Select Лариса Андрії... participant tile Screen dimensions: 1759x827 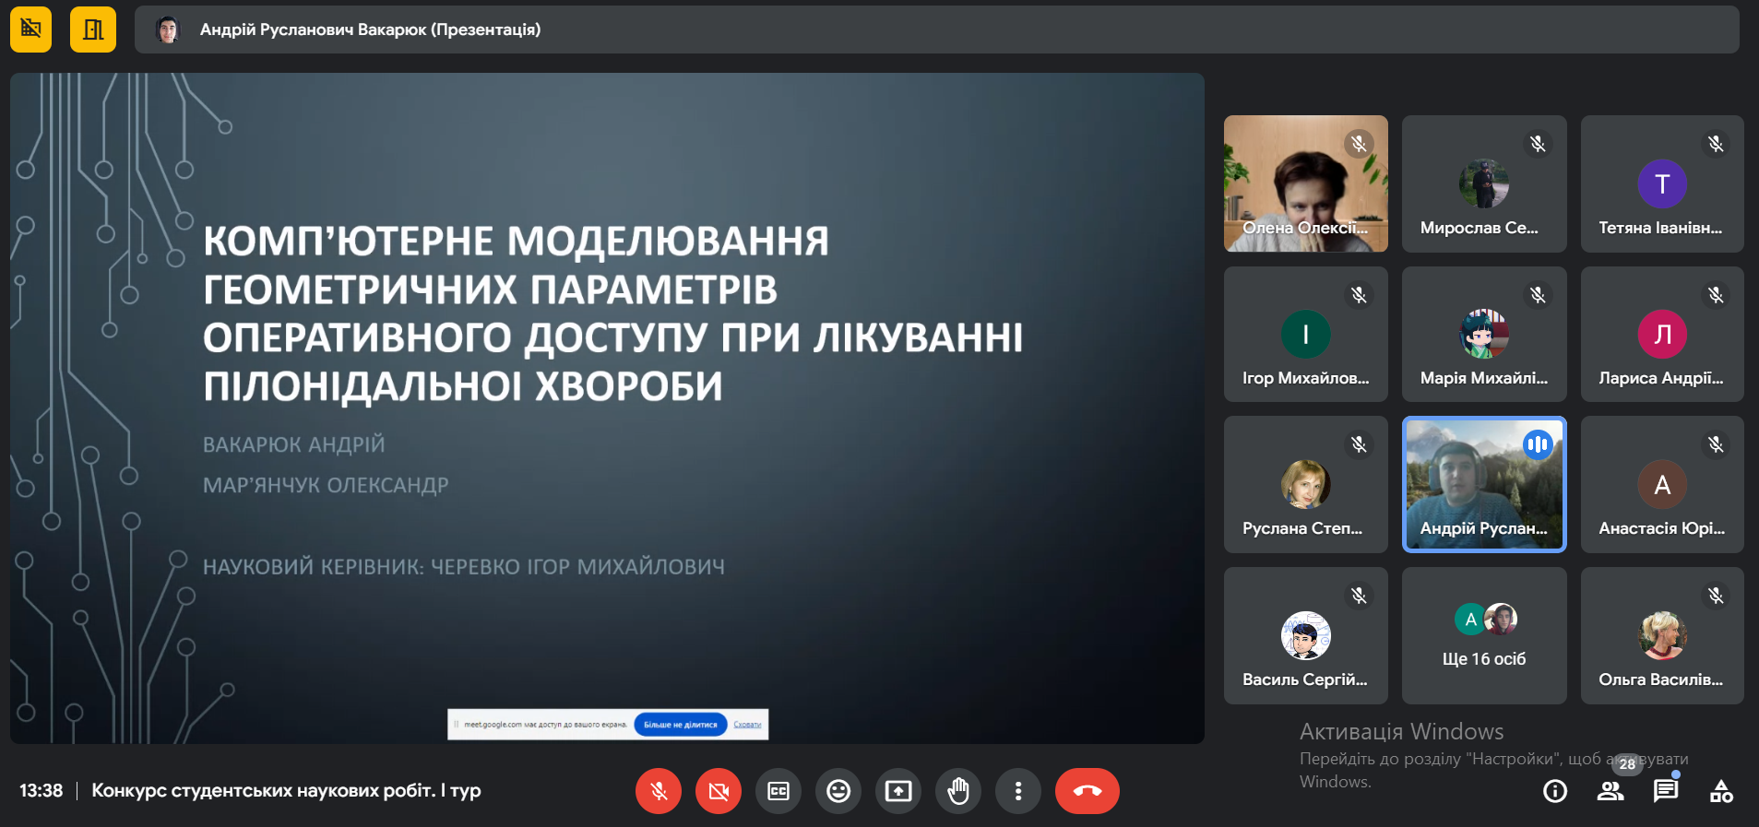(1662, 334)
